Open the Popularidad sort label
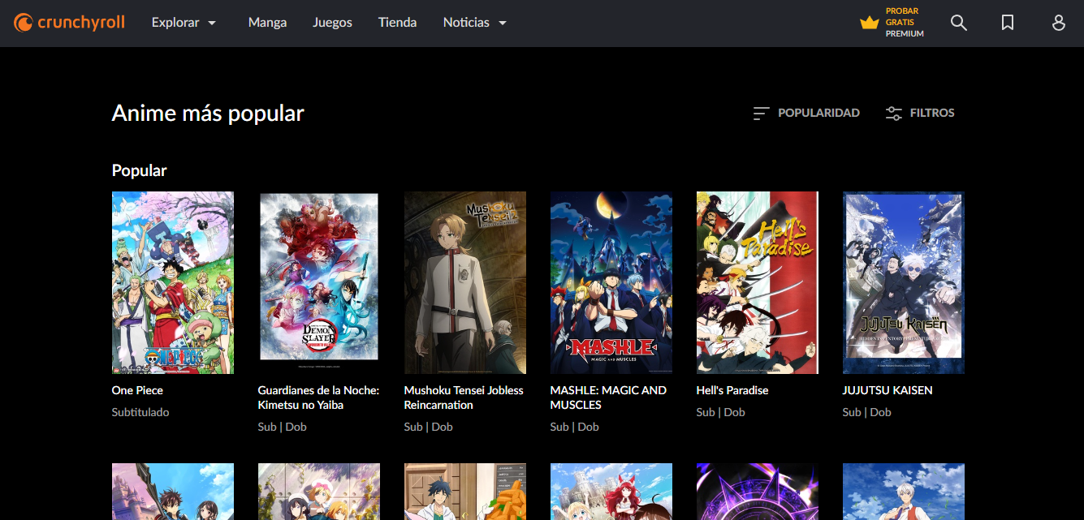 [x=818, y=113]
